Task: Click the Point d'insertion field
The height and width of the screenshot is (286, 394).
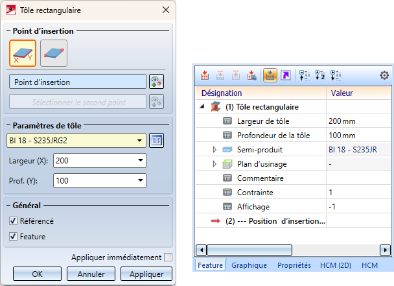Action: [x=77, y=82]
